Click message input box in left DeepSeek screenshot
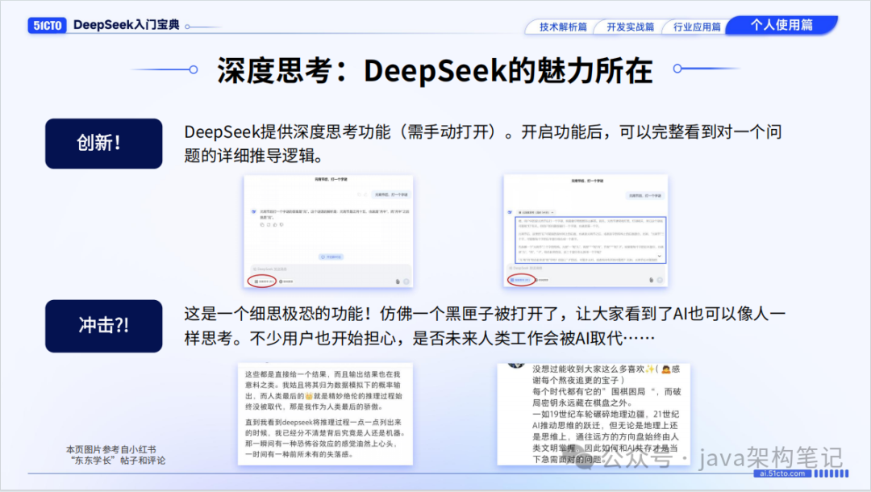 click(x=331, y=275)
